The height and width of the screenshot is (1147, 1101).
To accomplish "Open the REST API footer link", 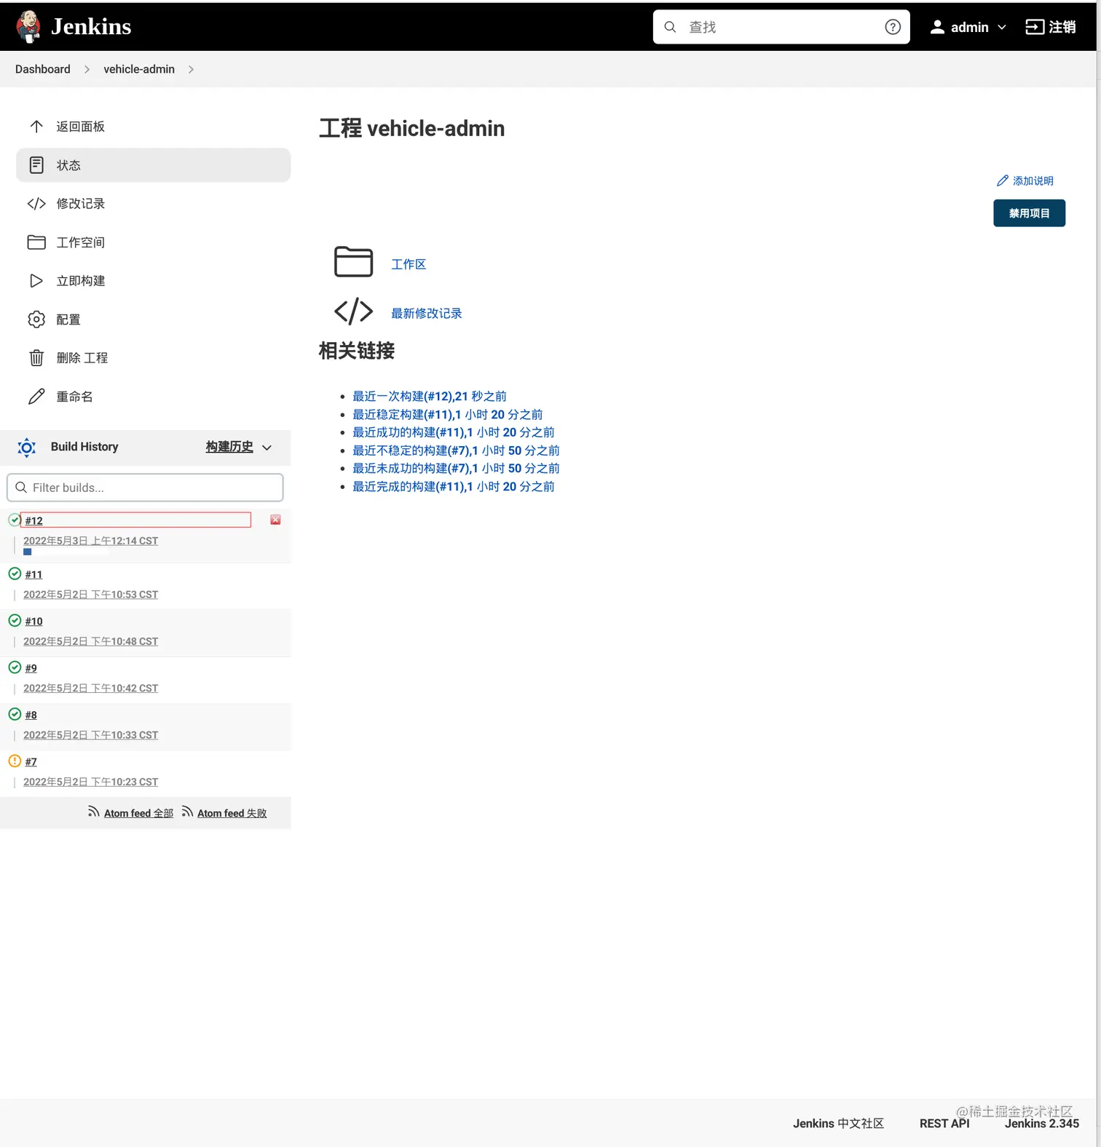I will coord(944,1124).
